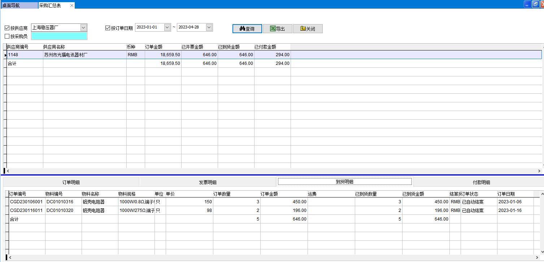Click the 关闭 folder icon
Viewport: 544px width, 262px height.
303,29
